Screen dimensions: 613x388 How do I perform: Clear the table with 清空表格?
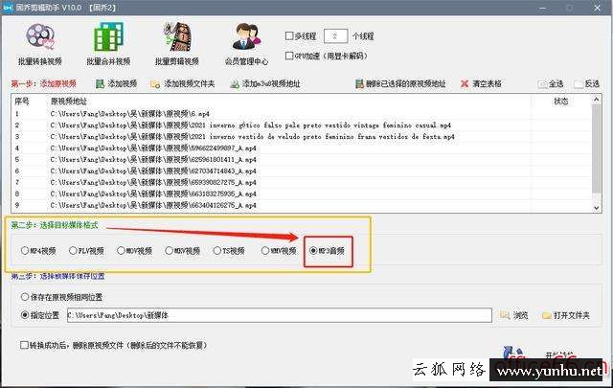tap(481, 83)
